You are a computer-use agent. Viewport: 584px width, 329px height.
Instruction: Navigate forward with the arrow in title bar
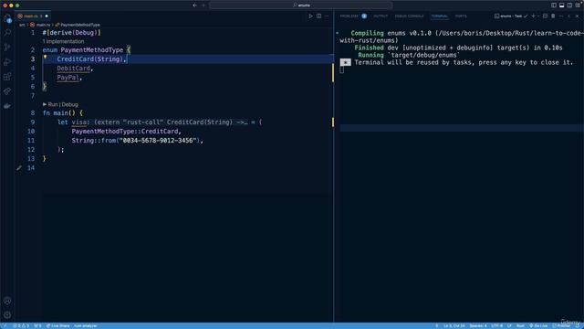coord(203,5)
